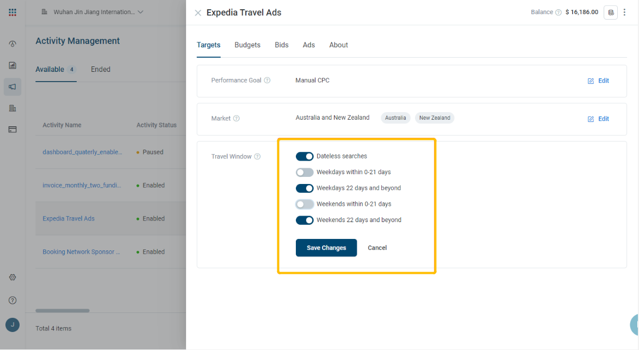
Task: Open the reports chart sidebar icon
Action: coord(12,65)
